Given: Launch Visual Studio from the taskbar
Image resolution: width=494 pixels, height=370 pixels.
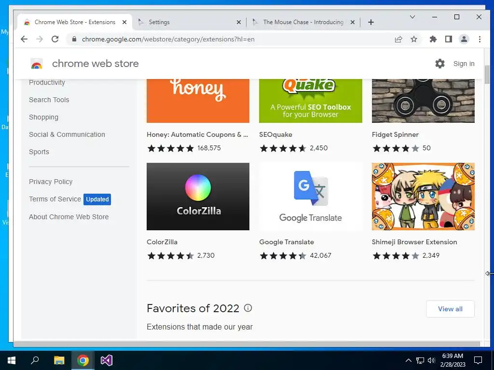Looking at the screenshot, I should click(107, 360).
